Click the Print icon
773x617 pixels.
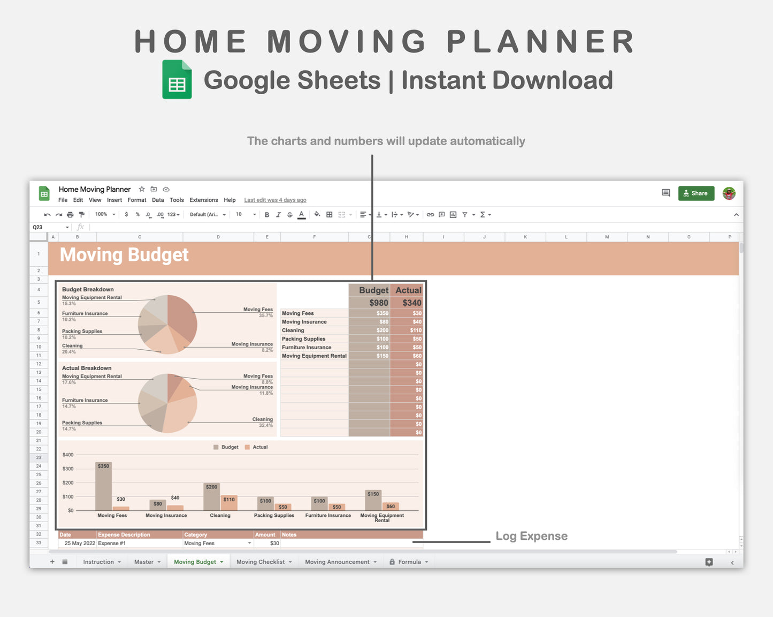tap(70, 214)
